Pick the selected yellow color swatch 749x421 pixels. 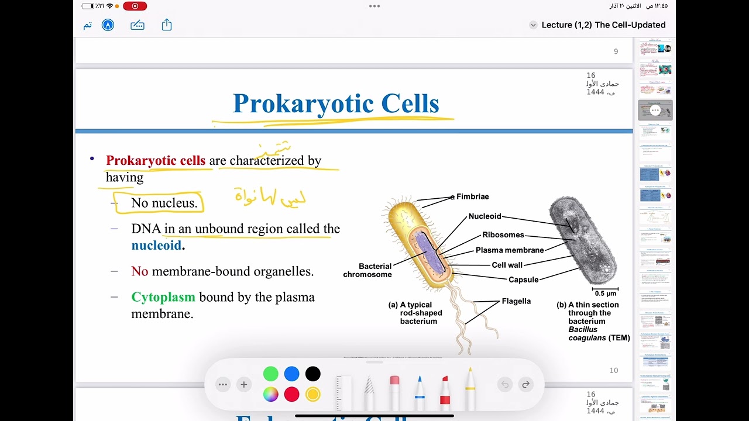coord(313,395)
